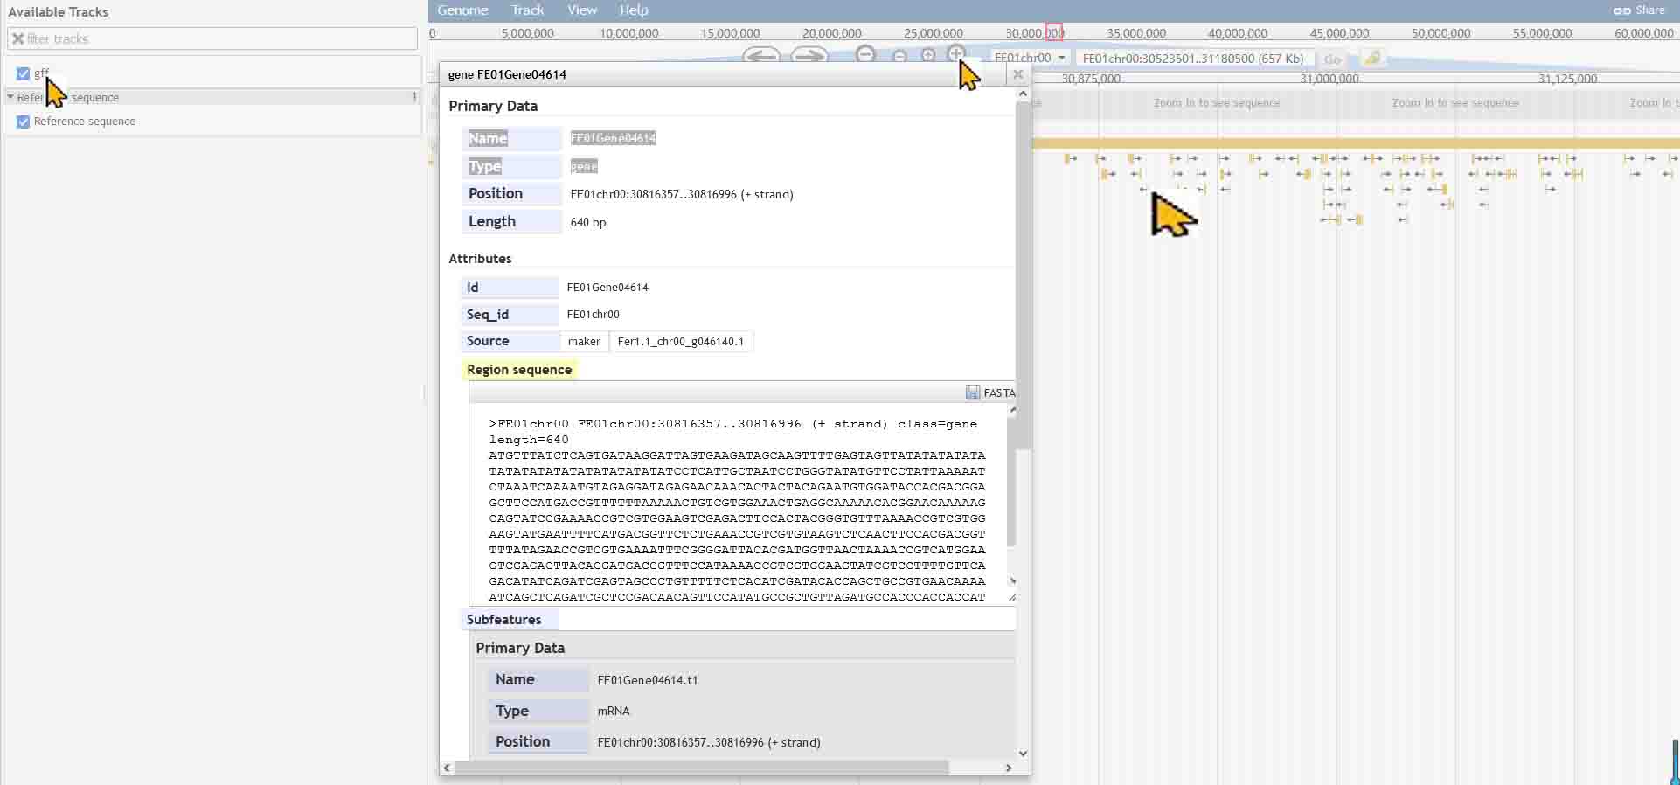The height and width of the screenshot is (785, 1680).
Task: Collapse the Reference sequence category triangle
Action: [10, 97]
